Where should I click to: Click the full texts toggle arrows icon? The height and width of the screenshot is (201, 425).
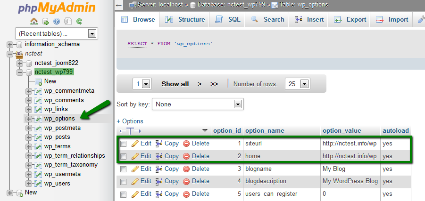tap(130, 131)
